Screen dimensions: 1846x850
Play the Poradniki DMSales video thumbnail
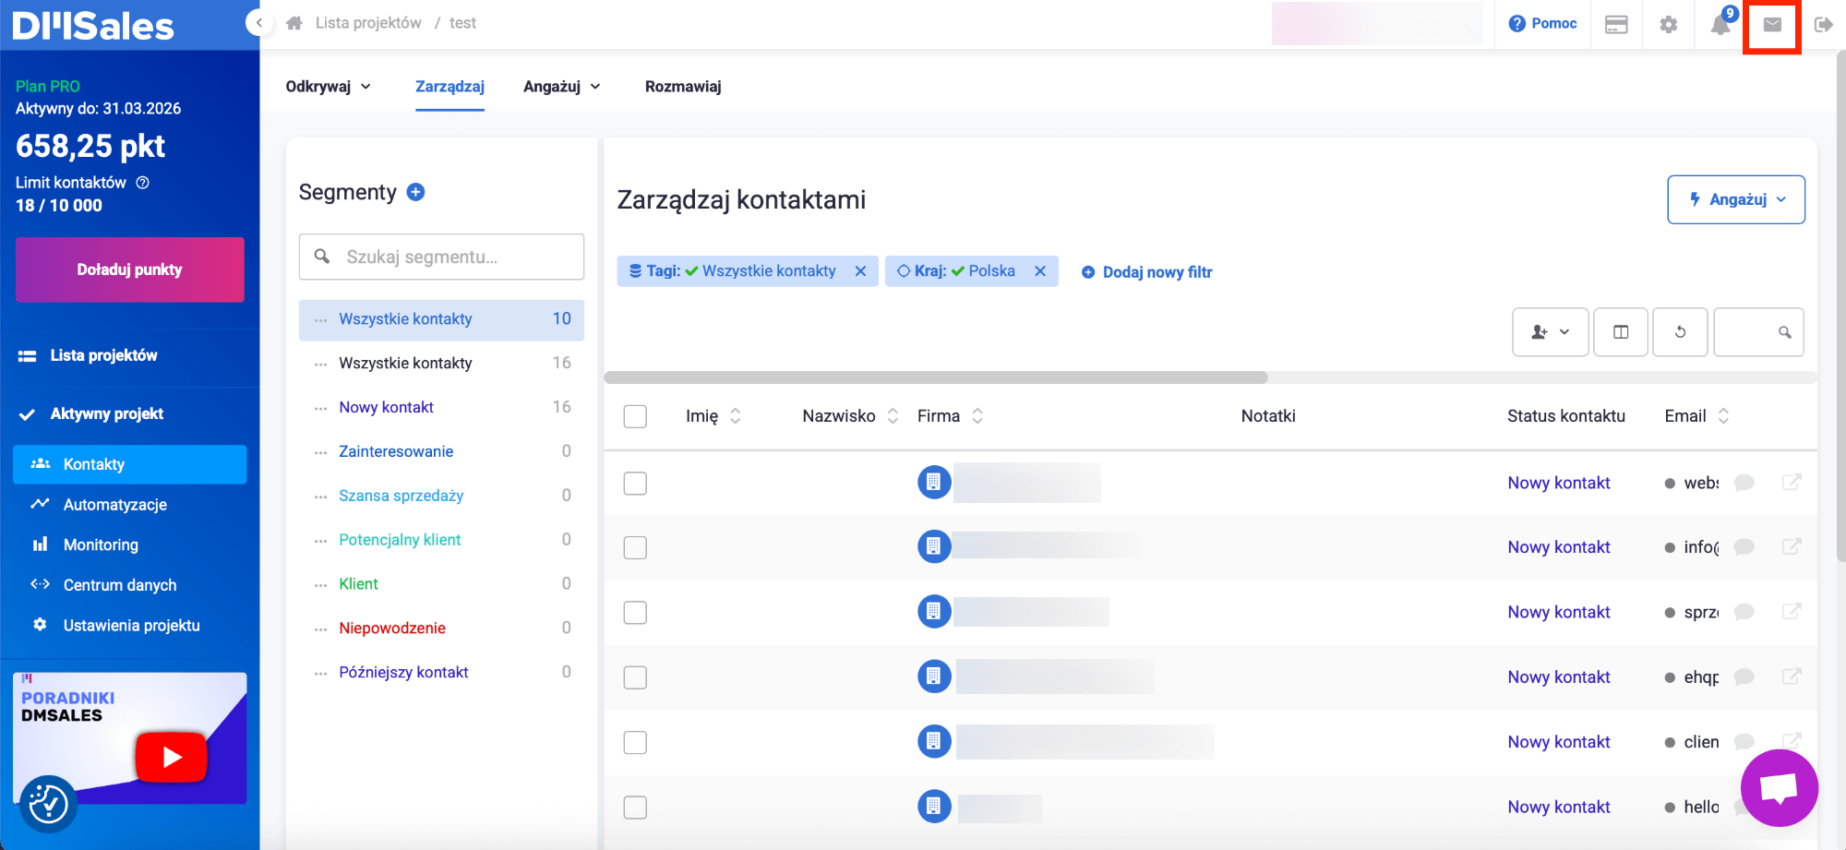(x=171, y=757)
